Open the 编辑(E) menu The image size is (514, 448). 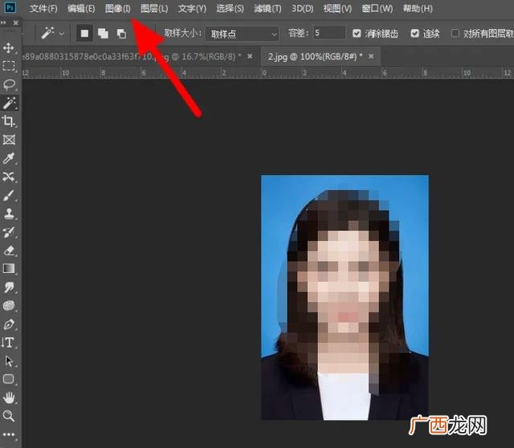point(81,8)
